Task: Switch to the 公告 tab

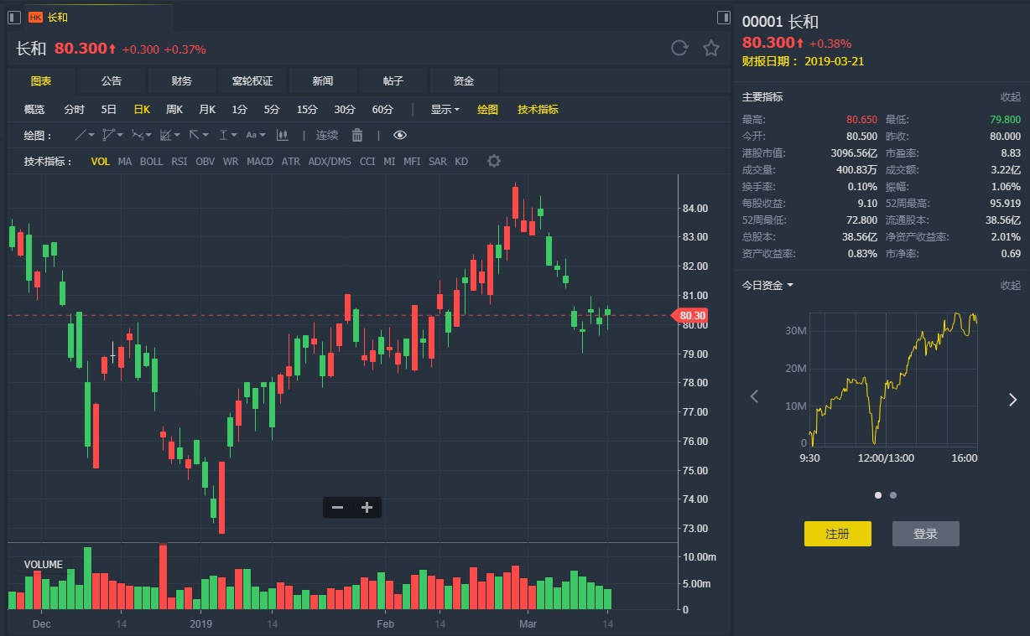Action: point(112,81)
